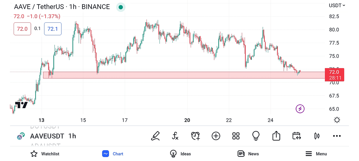The image size is (359, 161).
Task: Open the lightbulb ideas icon in toolbar
Action: point(256,136)
